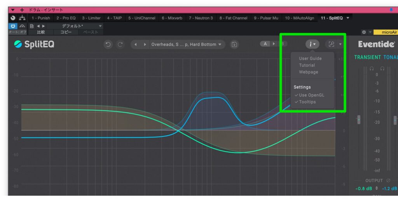This screenshot has width=398, height=203.
Task: Click the コピー button
Action: pos(66,32)
